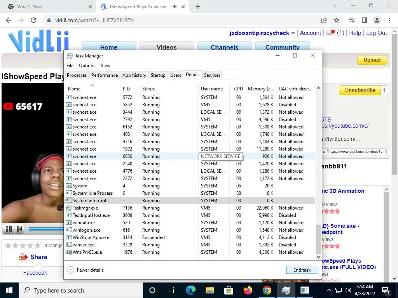
Task: Click Task Manager vertical scrollbar thumb
Action: (x=318, y=239)
